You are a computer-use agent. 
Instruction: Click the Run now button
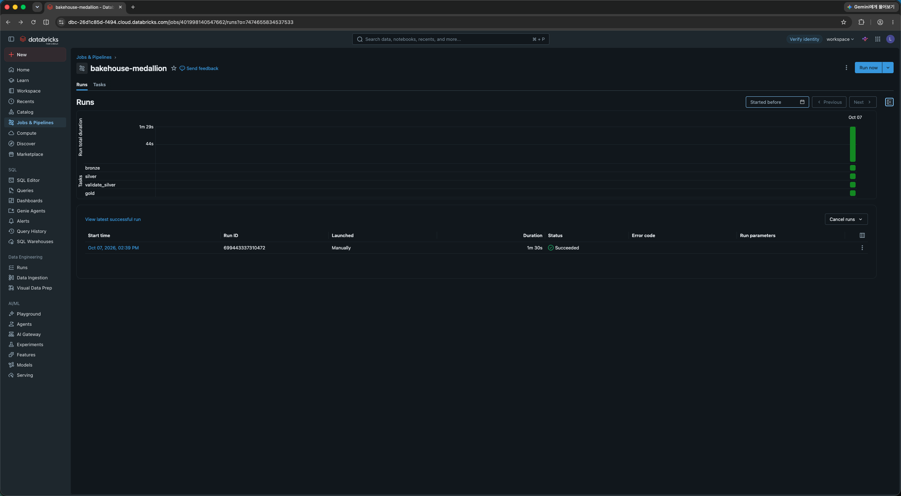pyautogui.click(x=868, y=68)
